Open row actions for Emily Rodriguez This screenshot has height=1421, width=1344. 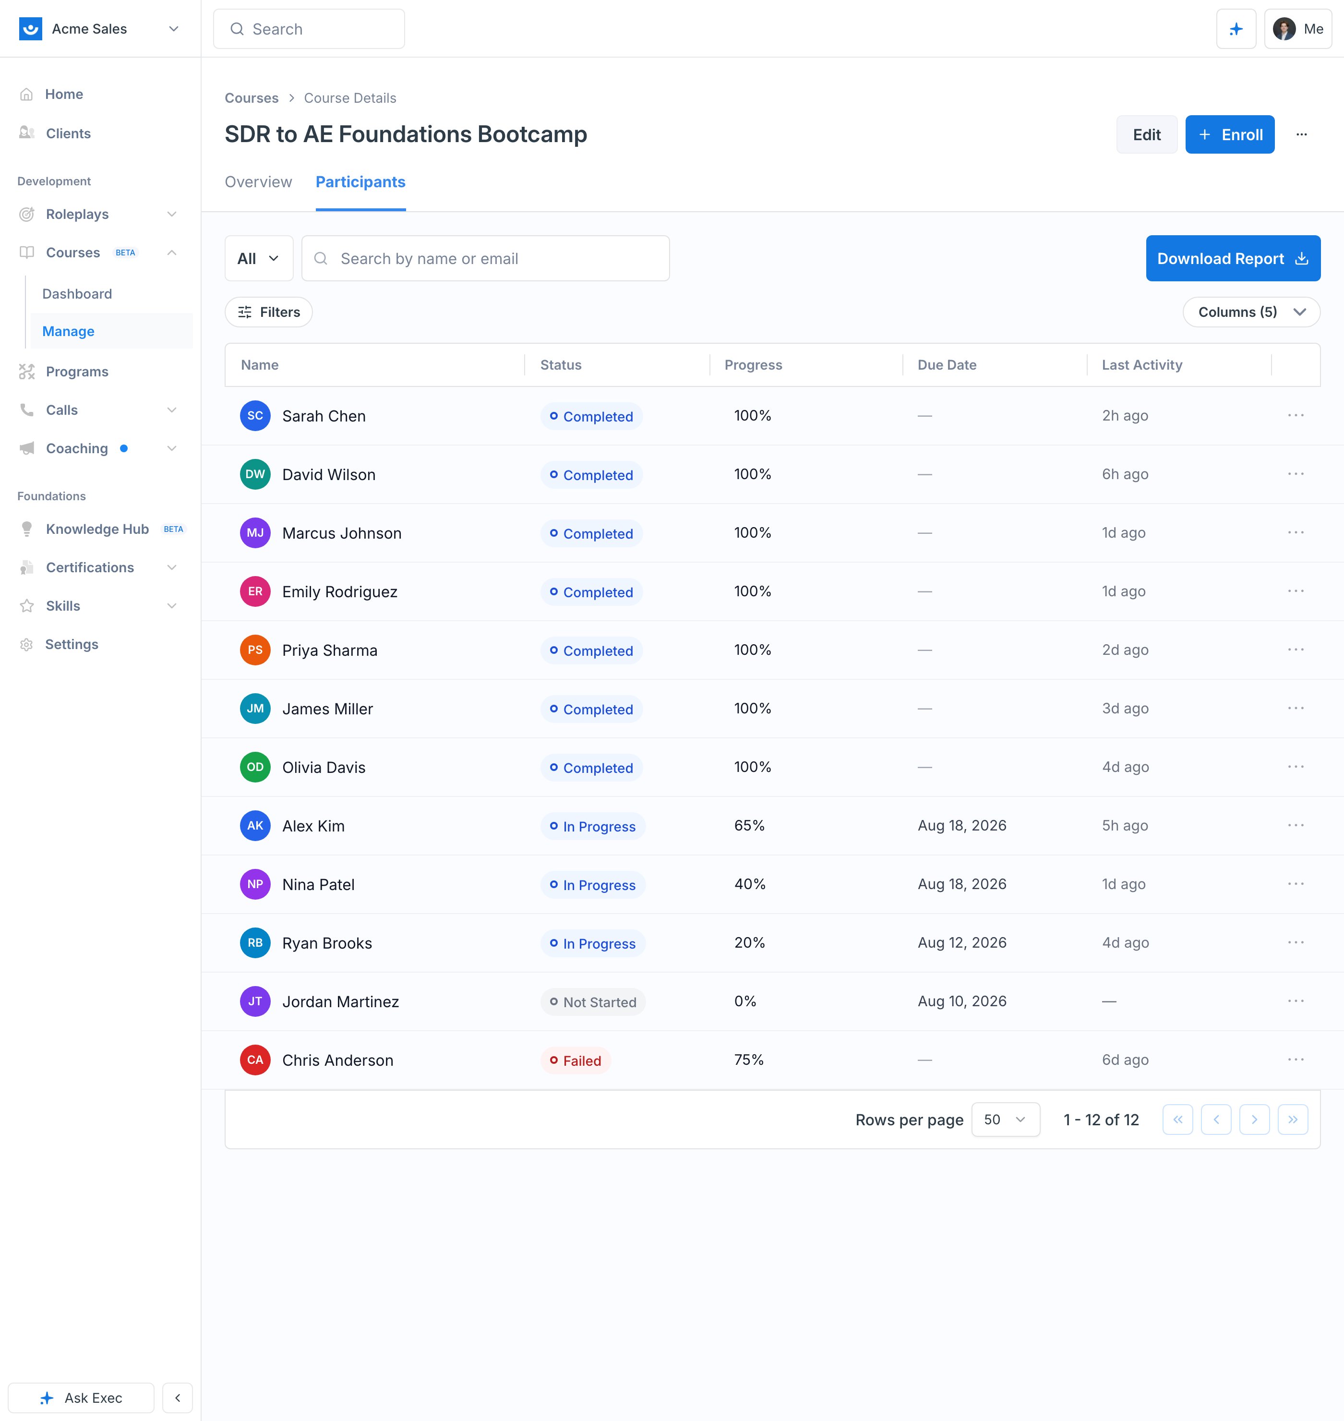pyautogui.click(x=1296, y=591)
